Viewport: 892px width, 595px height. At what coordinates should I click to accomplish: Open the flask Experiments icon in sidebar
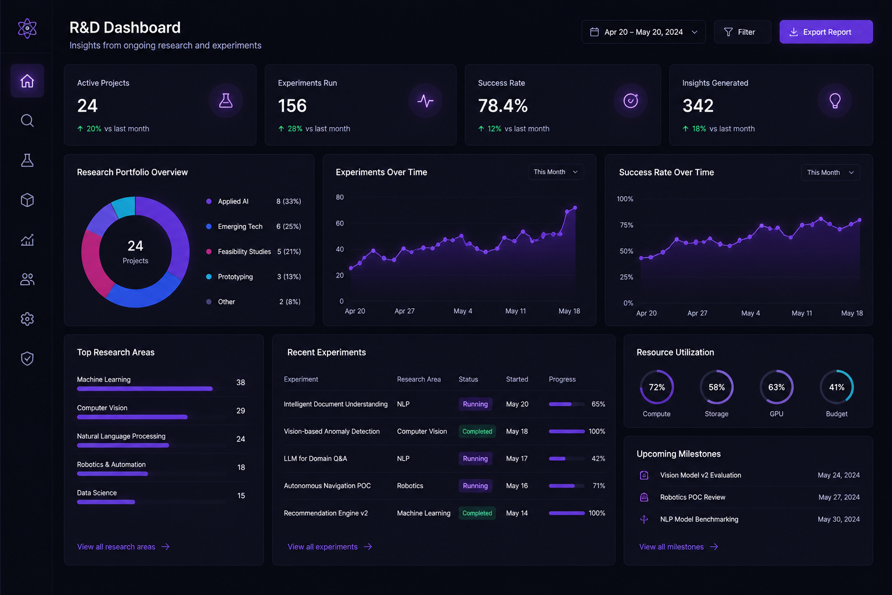pos(27,160)
